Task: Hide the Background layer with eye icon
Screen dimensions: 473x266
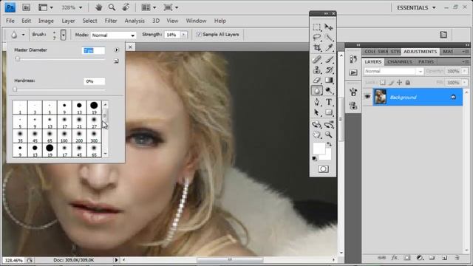Action: coord(367,97)
